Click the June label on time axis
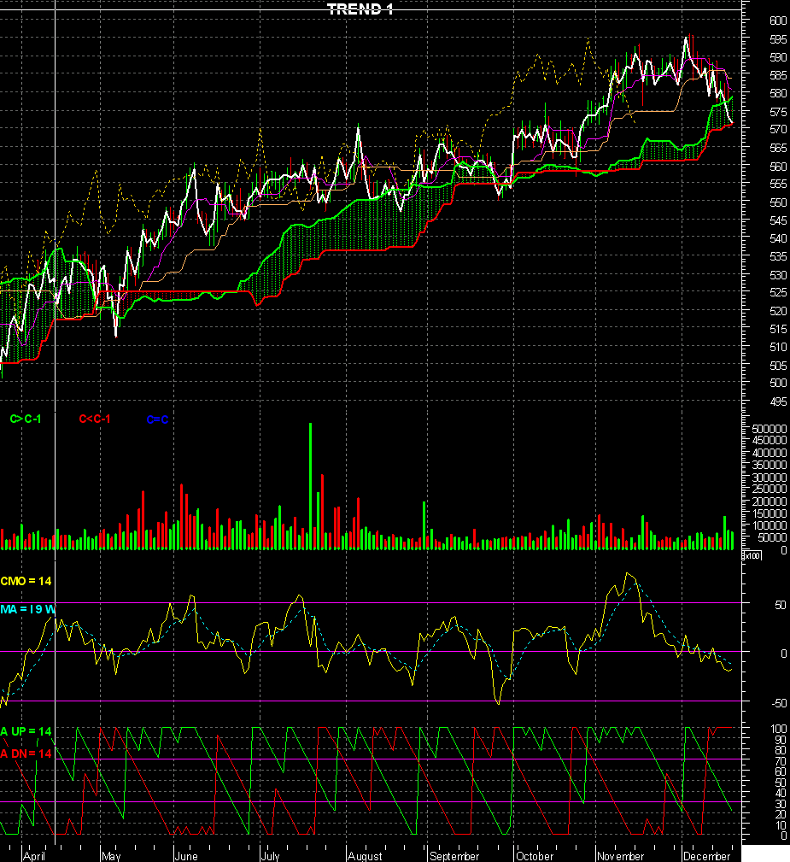The height and width of the screenshot is (862, 790). tap(186, 856)
